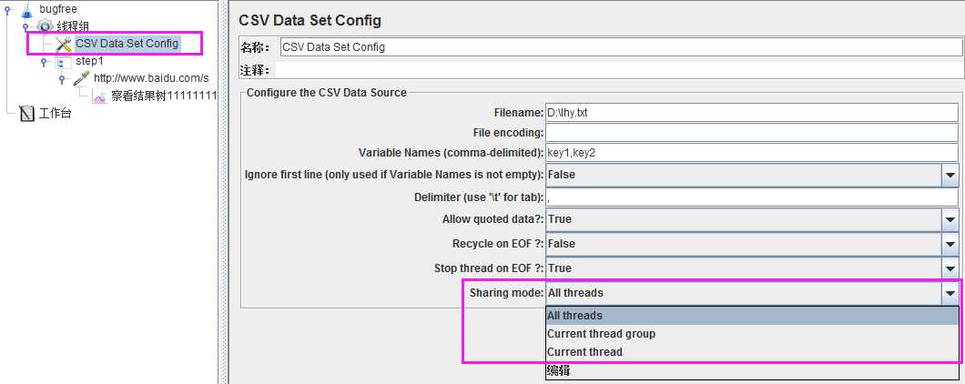Click the HTTP sampler pipette icon
965x384 pixels.
coord(81,79)
